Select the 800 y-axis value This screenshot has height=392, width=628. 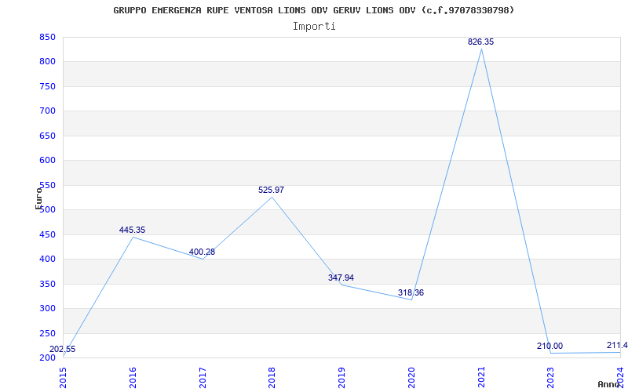tap(47, 62)
